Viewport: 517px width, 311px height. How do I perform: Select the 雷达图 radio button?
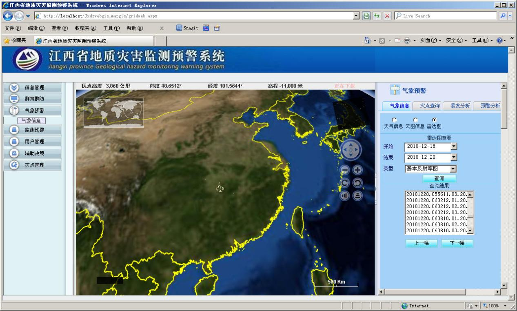tap(435, 120)
